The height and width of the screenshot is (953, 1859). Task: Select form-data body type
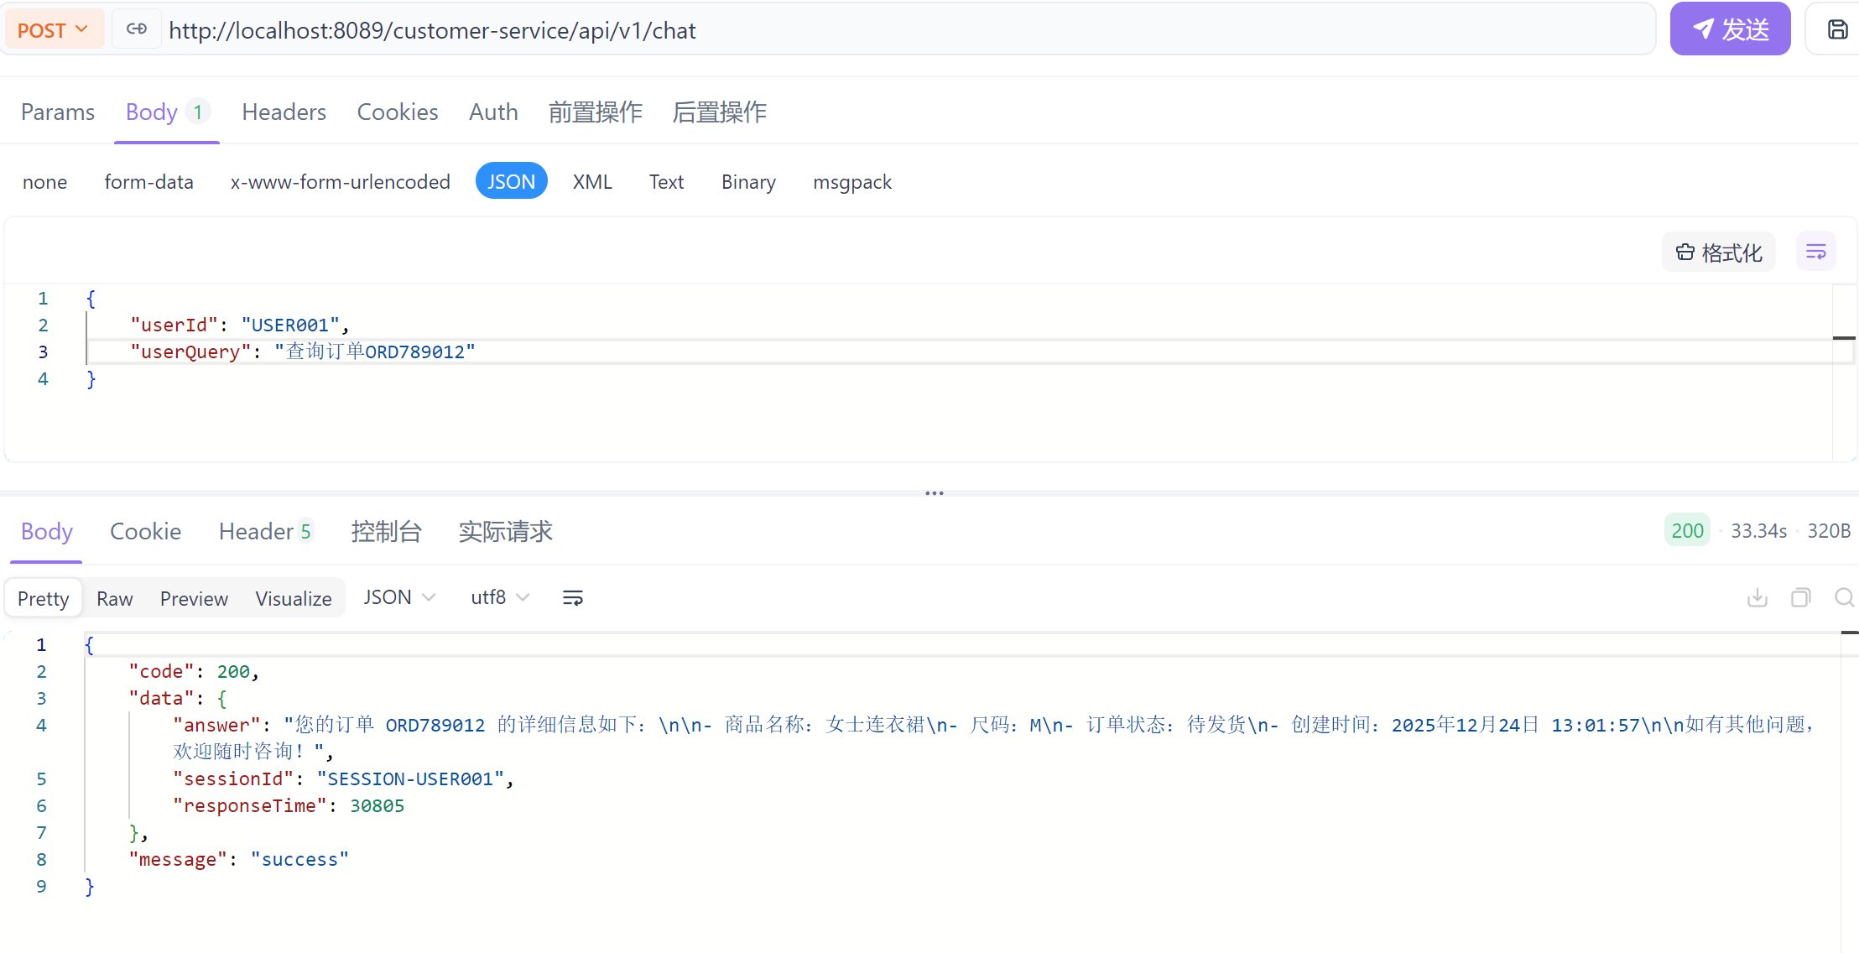tap(148, 182)
